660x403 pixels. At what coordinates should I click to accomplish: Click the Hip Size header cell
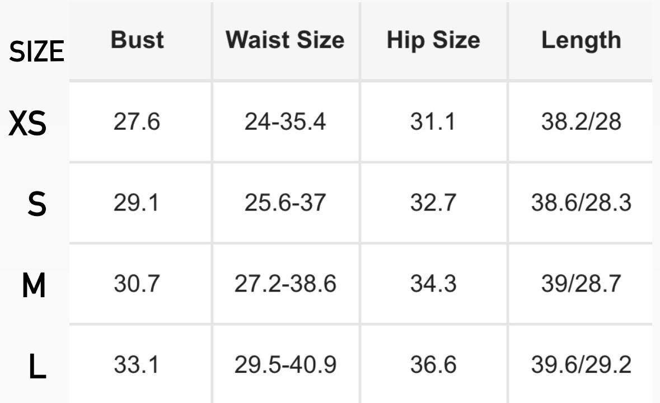433,40
